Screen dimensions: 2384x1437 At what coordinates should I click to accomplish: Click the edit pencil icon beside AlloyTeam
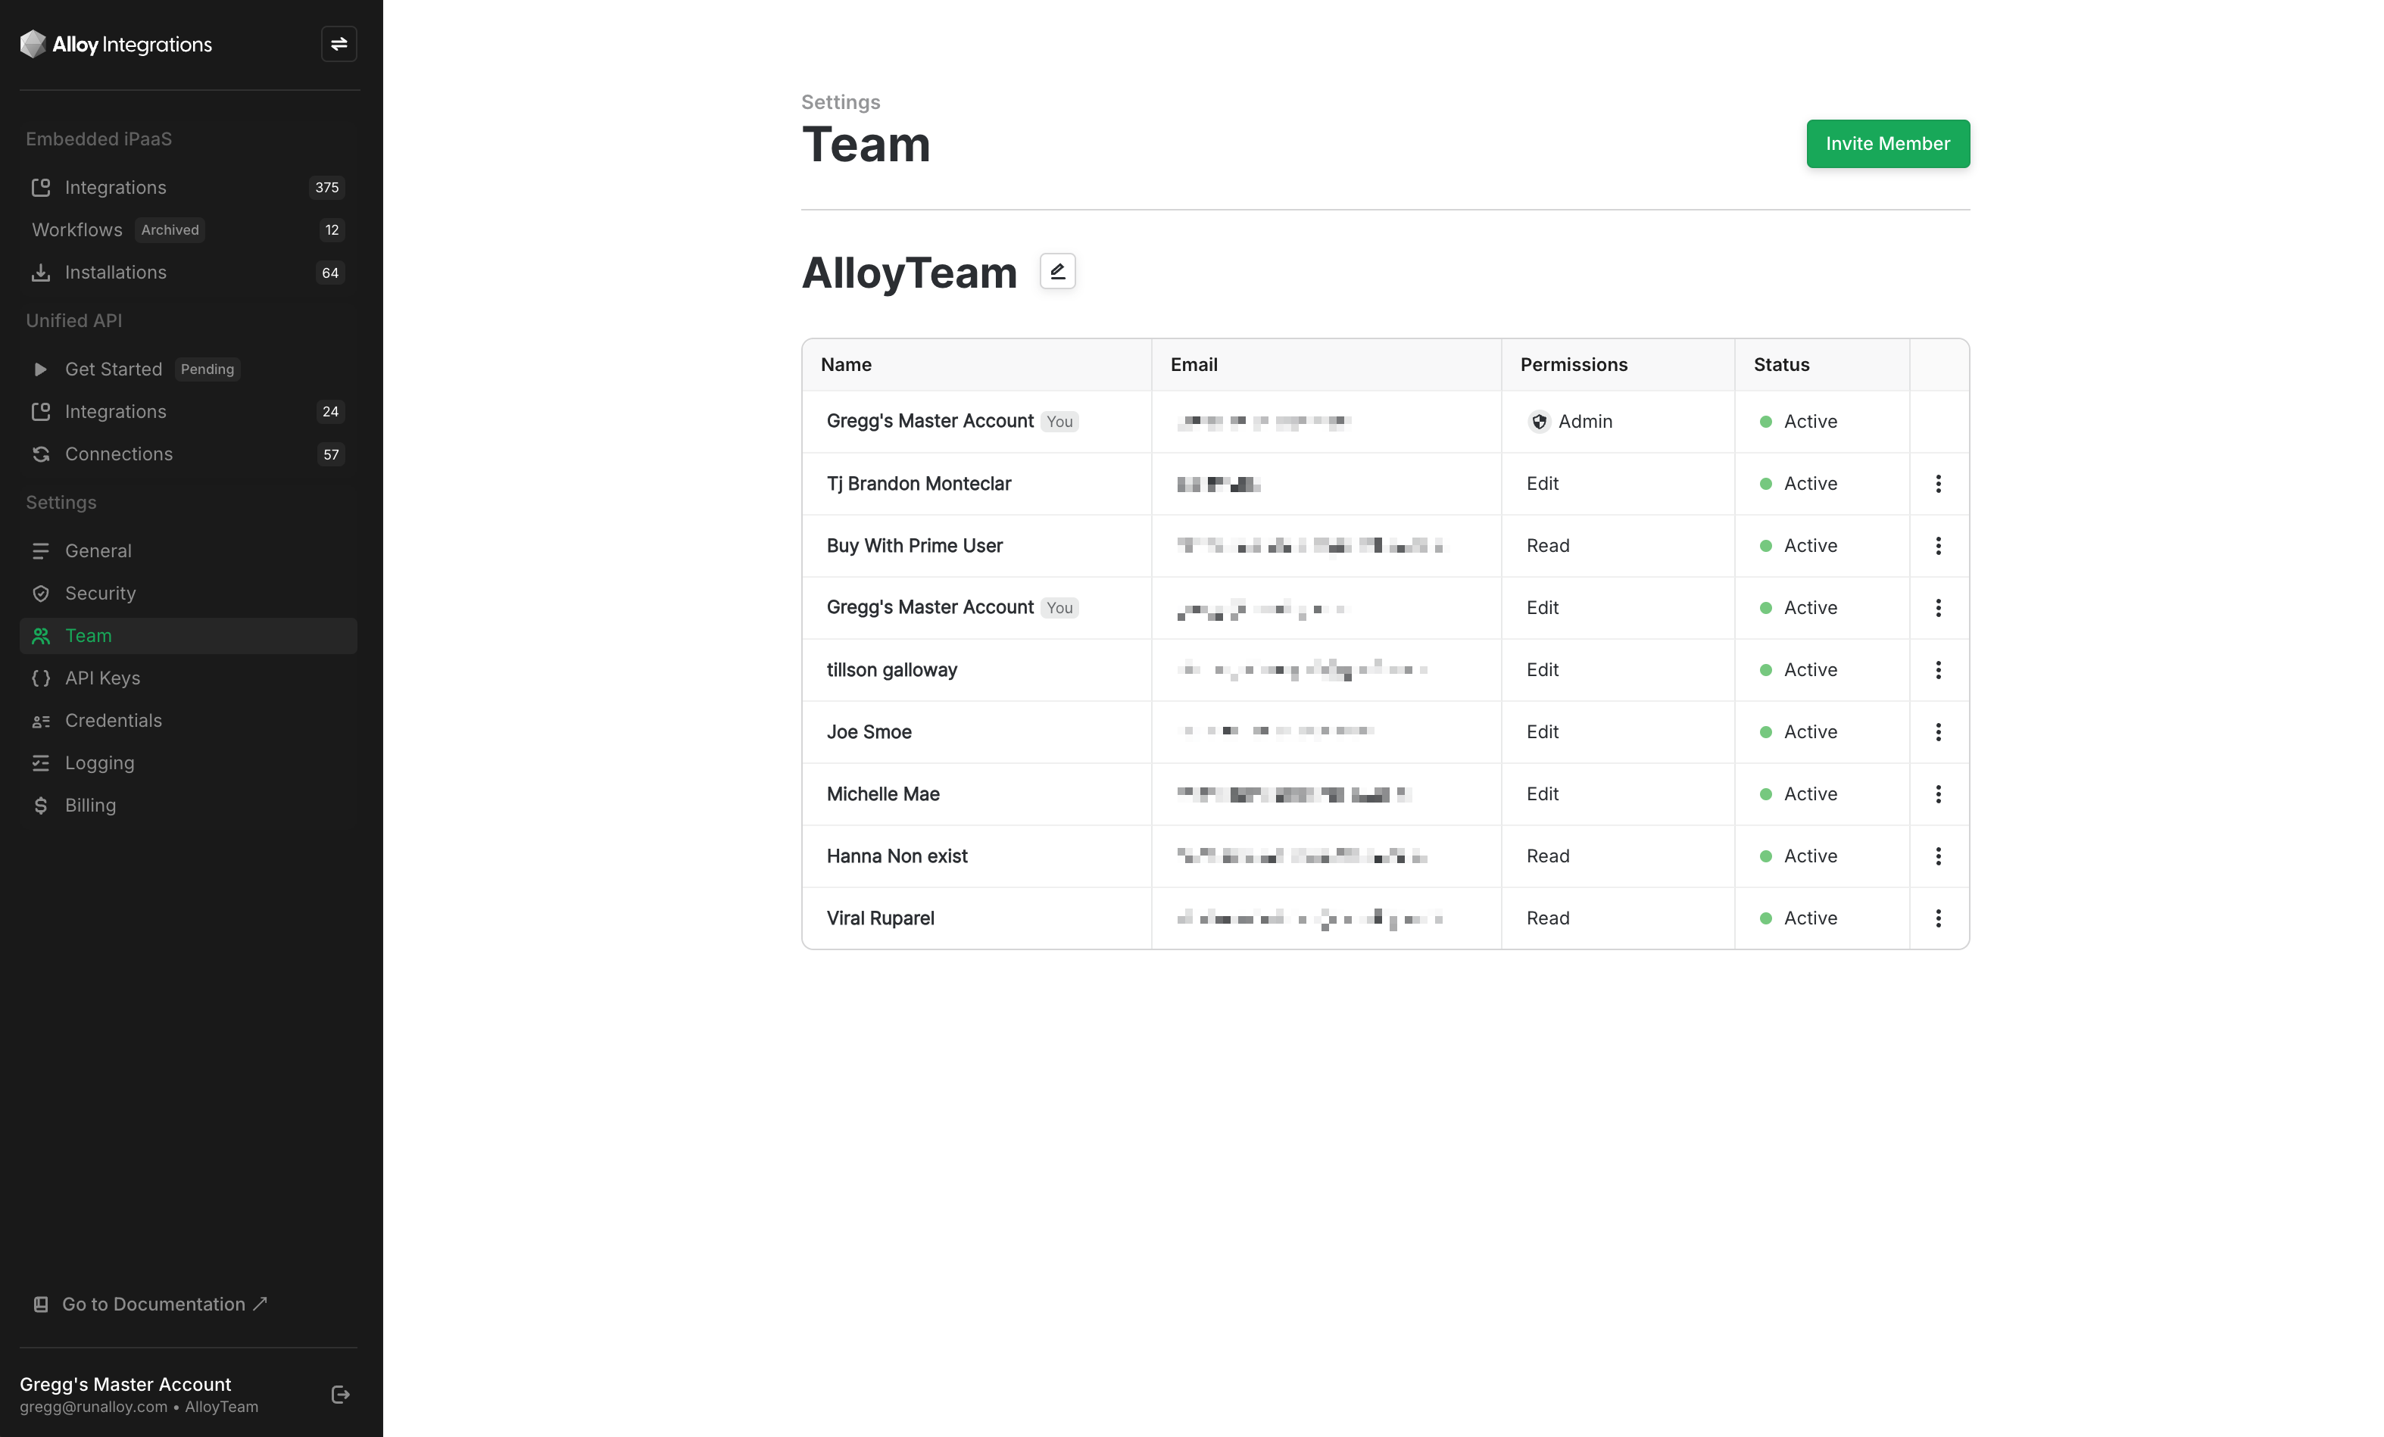pyautogui.click(x=1057, y=272)
